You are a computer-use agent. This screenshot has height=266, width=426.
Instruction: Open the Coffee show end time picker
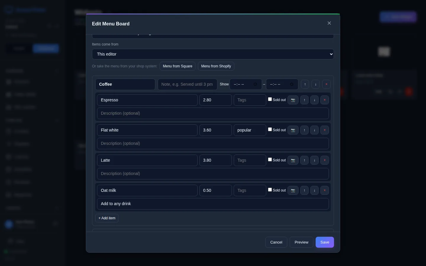pos(282,84)
